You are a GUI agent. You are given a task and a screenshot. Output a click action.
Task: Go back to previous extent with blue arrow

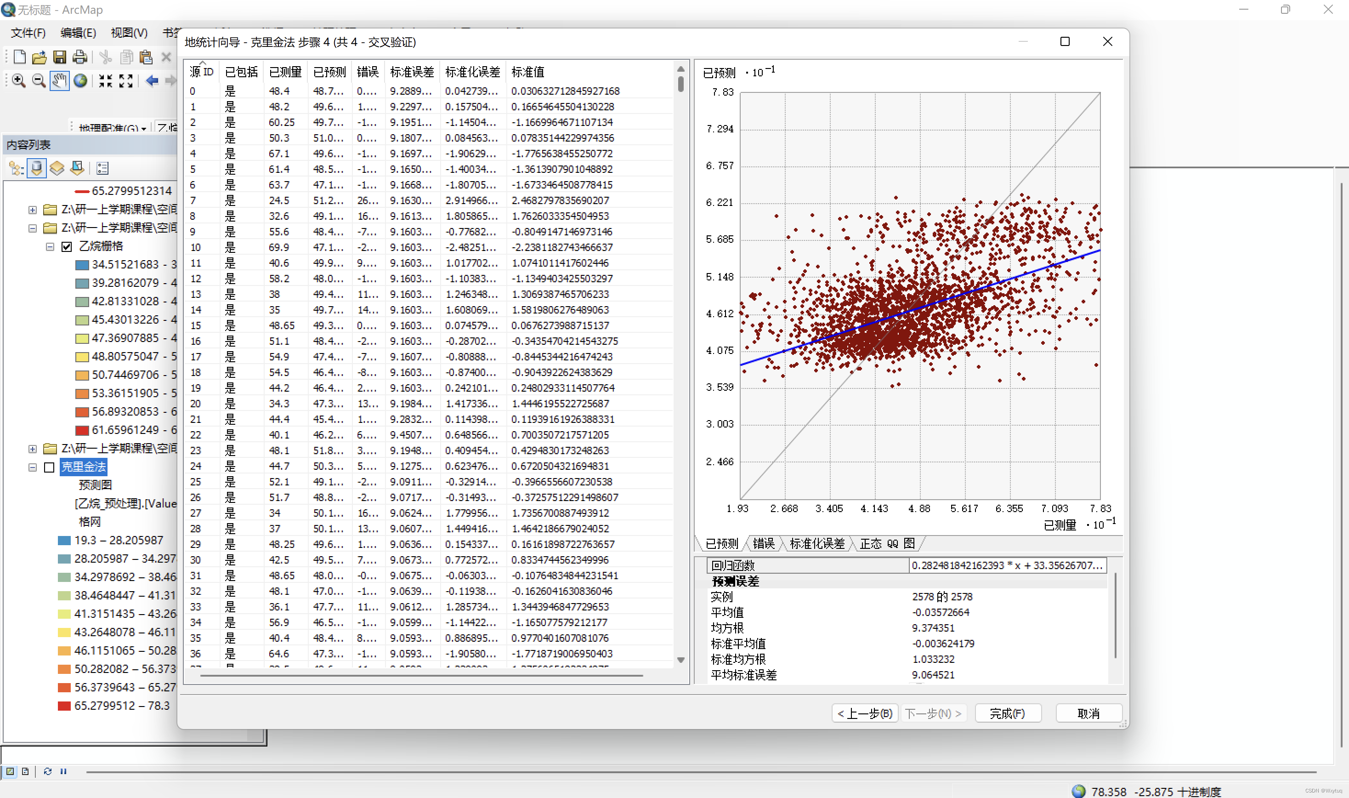pos(152,81)
